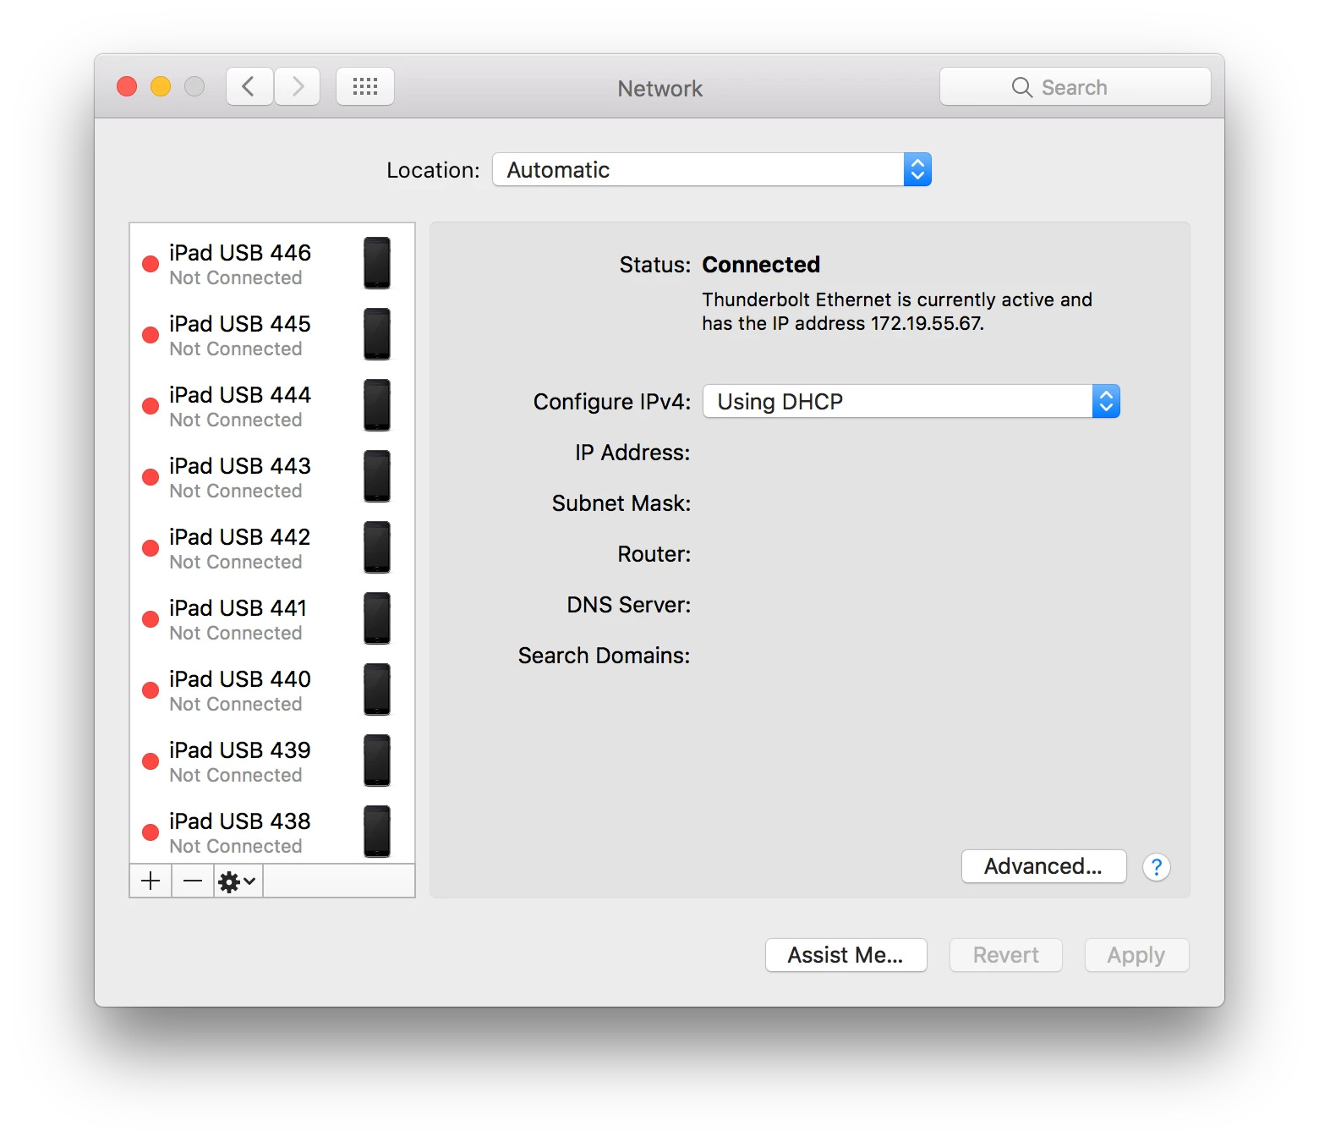
Task: Click the device icon for iPad USB 446
Action: tap(377, 263)
